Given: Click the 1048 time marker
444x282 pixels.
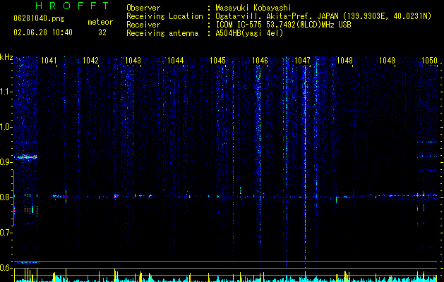Looking at the screenshot, I should 344,60.
